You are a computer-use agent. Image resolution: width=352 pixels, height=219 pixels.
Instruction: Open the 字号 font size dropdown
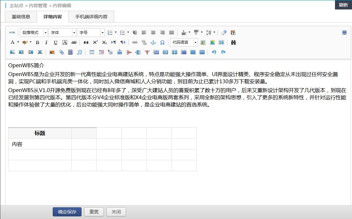(x=91, y=33)
